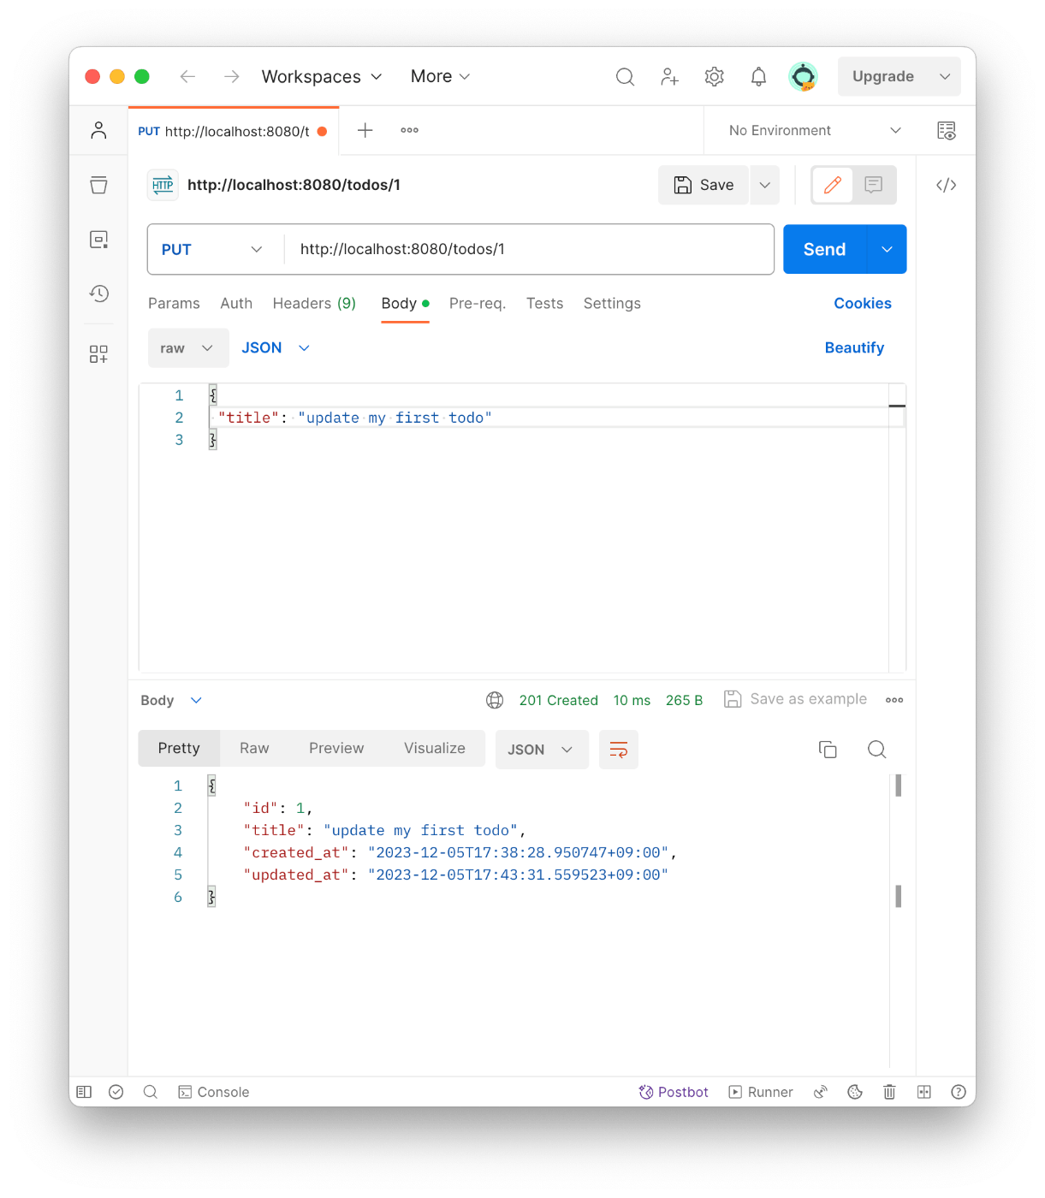The width and height of the screenshot is (1045, 1198).
Task: Select the Visualize response view
Action: coord(435,749)
